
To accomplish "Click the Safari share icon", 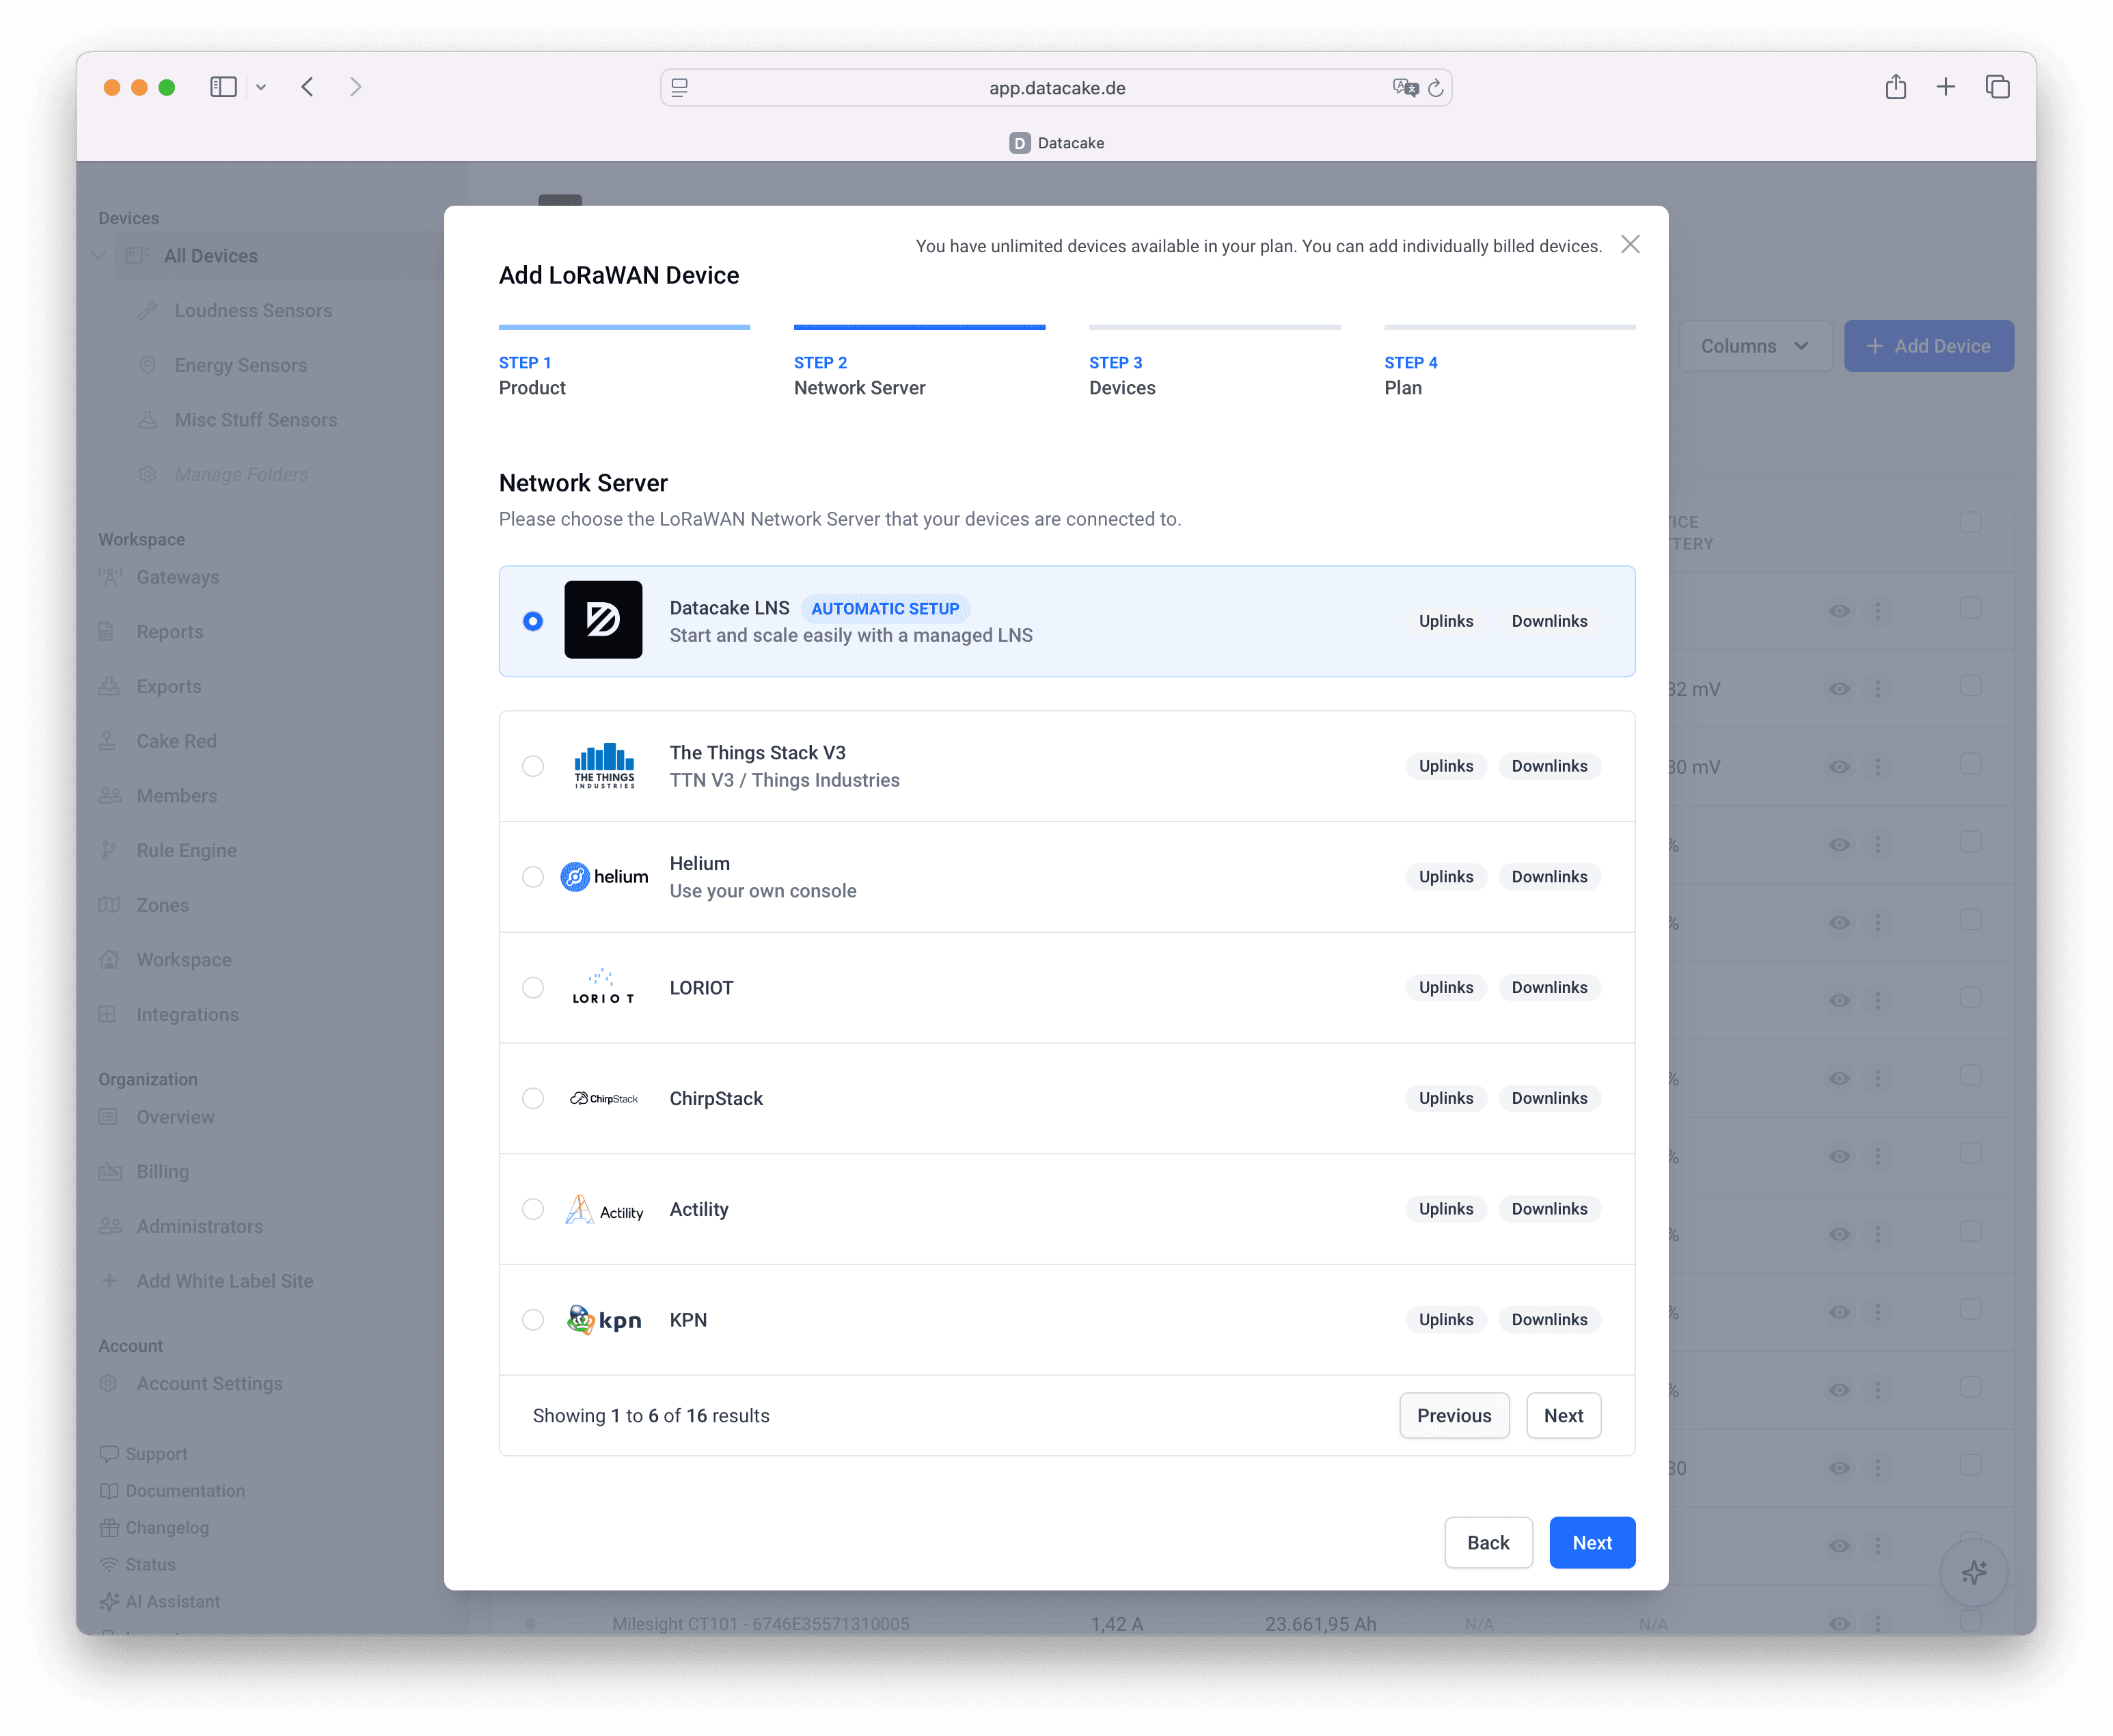I will tap(1896, 87).
